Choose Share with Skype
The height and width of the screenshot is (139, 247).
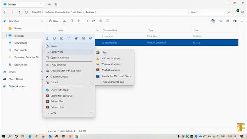point(69,90)
